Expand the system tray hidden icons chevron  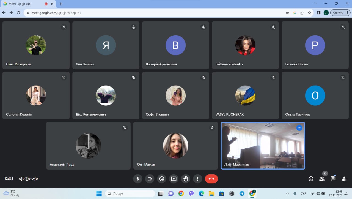click(x=288, y=193)
